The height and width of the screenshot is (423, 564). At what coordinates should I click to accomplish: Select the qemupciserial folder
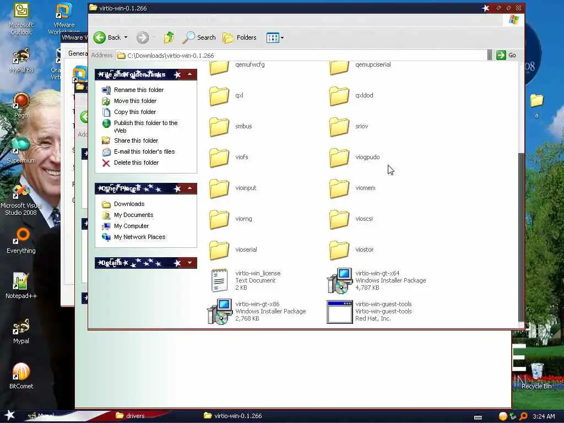click(360, 66)
